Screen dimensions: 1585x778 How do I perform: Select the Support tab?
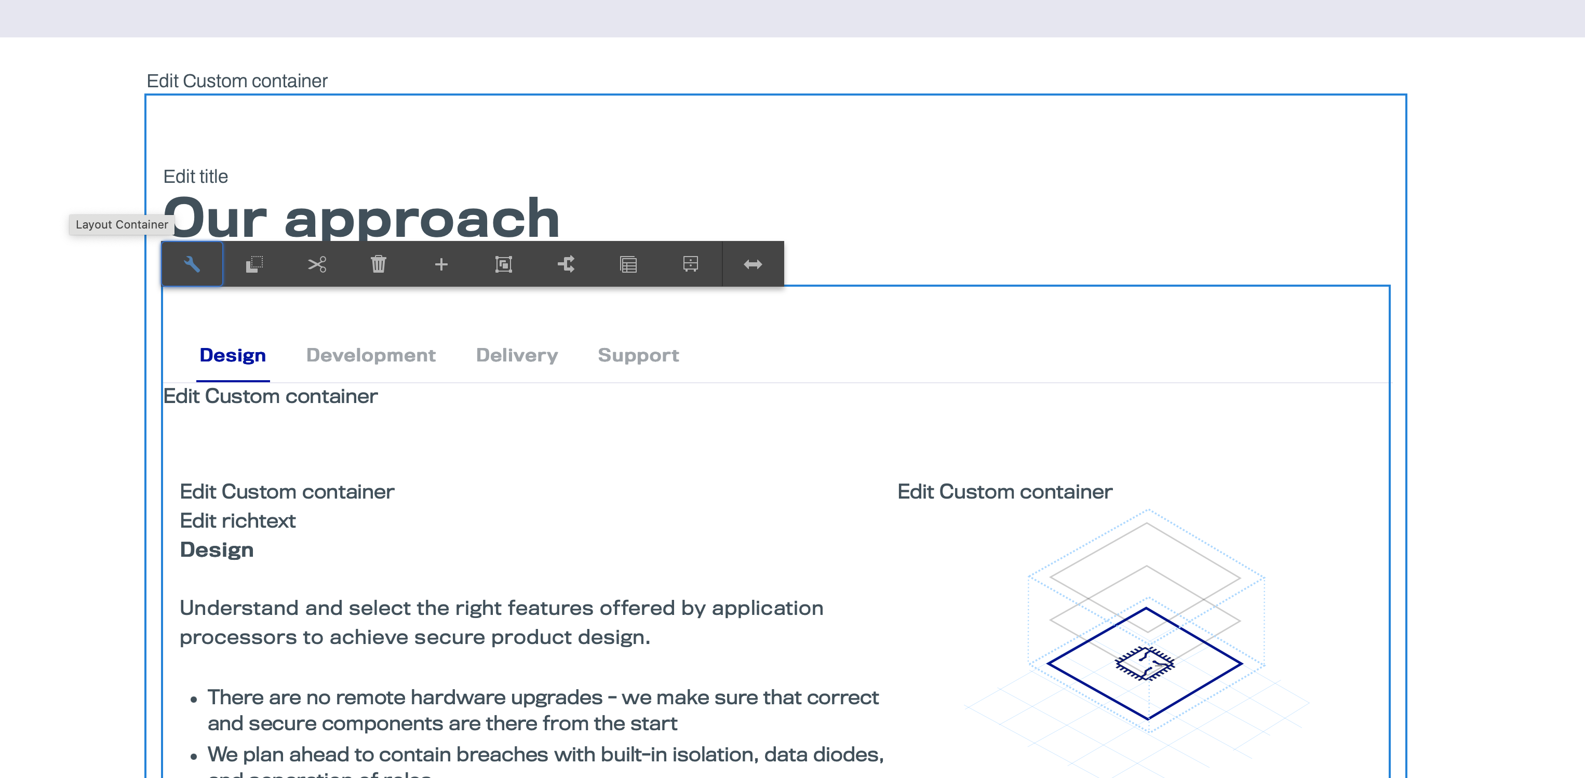pyautogui.click(x=638, y=355)
